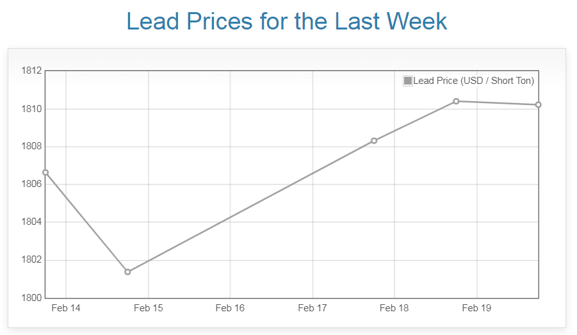577x335 pixels.
Task: Click the Feb 14 x-axis label
Action: [x=66, y=308]
